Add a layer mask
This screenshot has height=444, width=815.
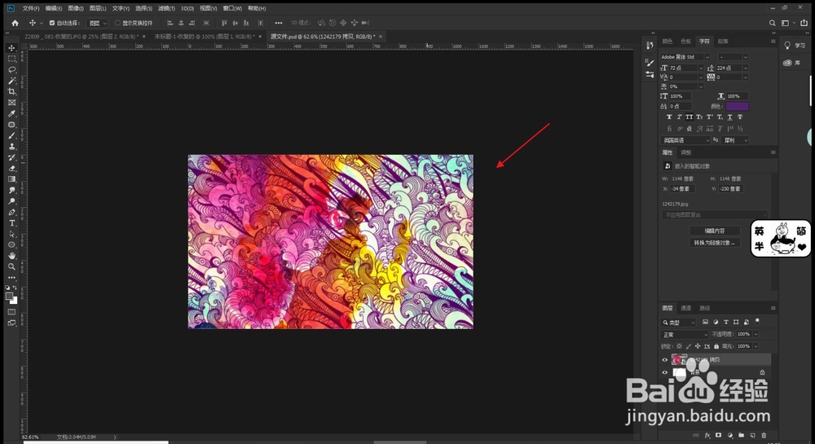point(718,435)
